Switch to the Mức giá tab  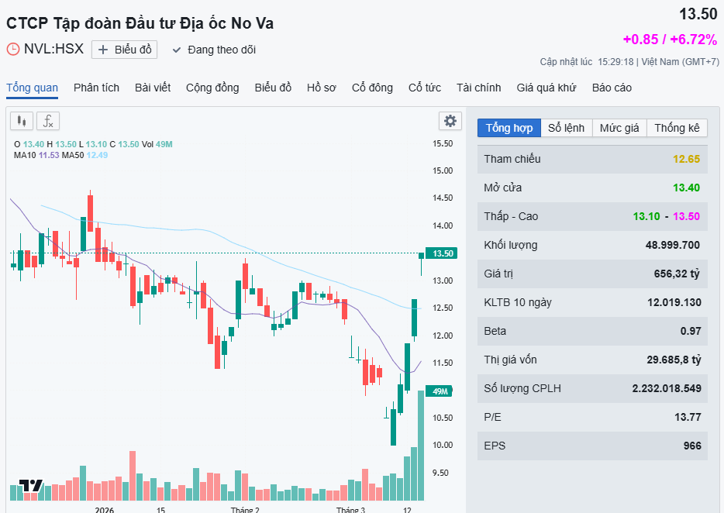619,128
